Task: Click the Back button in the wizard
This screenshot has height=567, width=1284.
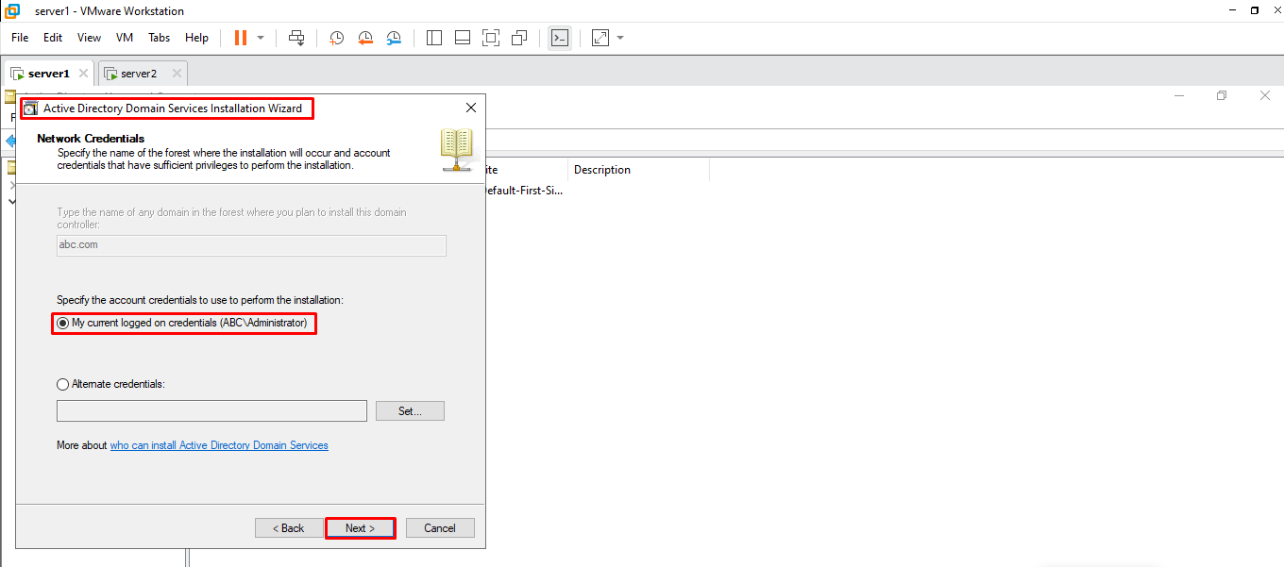Action: tap(289, 528)
